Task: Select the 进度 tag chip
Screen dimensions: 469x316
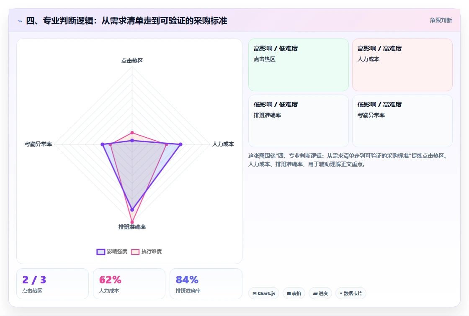Action: point(320,293)
